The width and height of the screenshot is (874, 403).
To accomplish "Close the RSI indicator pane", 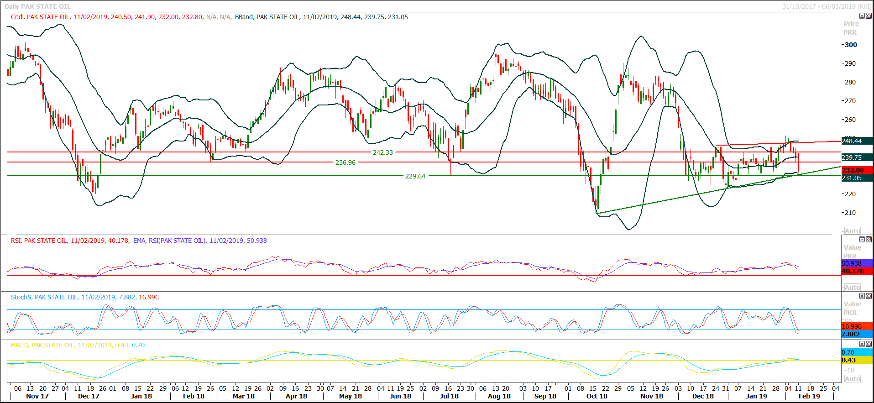I will click(x=869, y=240).
